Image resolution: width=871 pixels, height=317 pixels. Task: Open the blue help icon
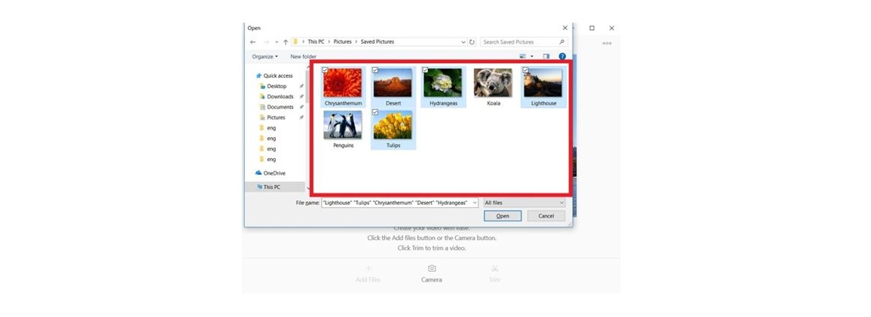[562, 56]
